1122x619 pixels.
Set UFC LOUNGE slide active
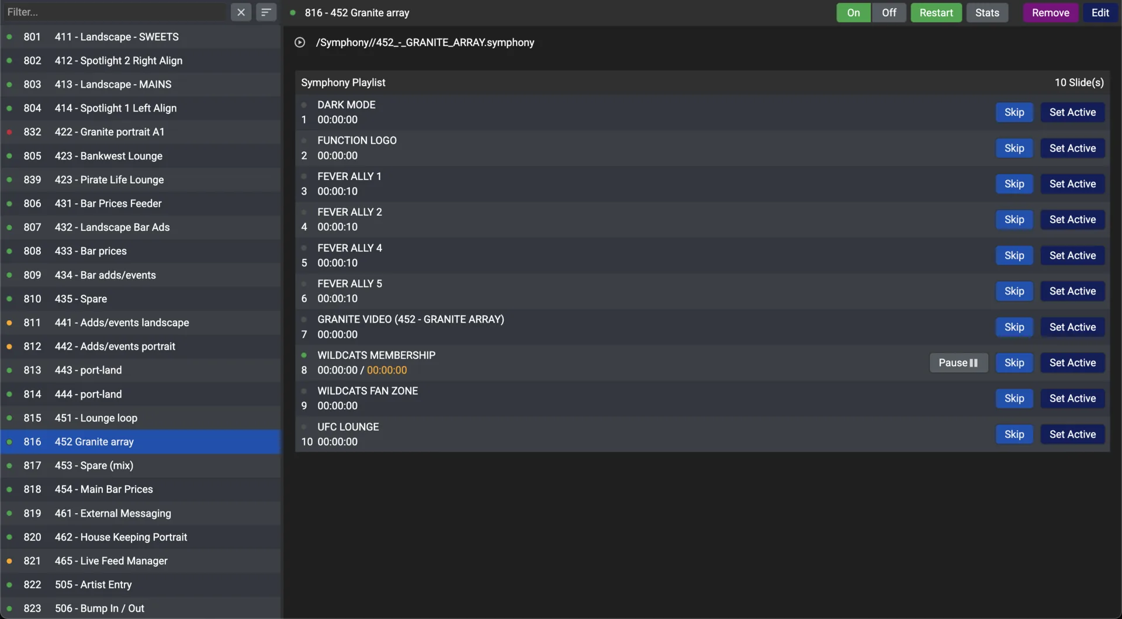coord(1072,434)
